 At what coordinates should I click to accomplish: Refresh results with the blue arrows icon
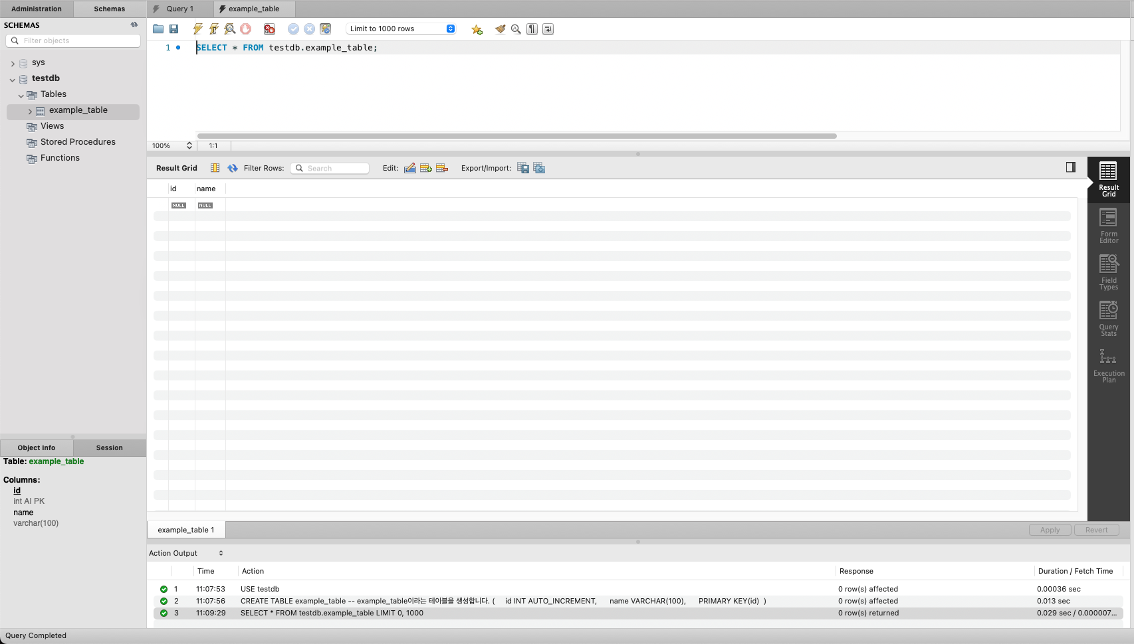(233, 168)
